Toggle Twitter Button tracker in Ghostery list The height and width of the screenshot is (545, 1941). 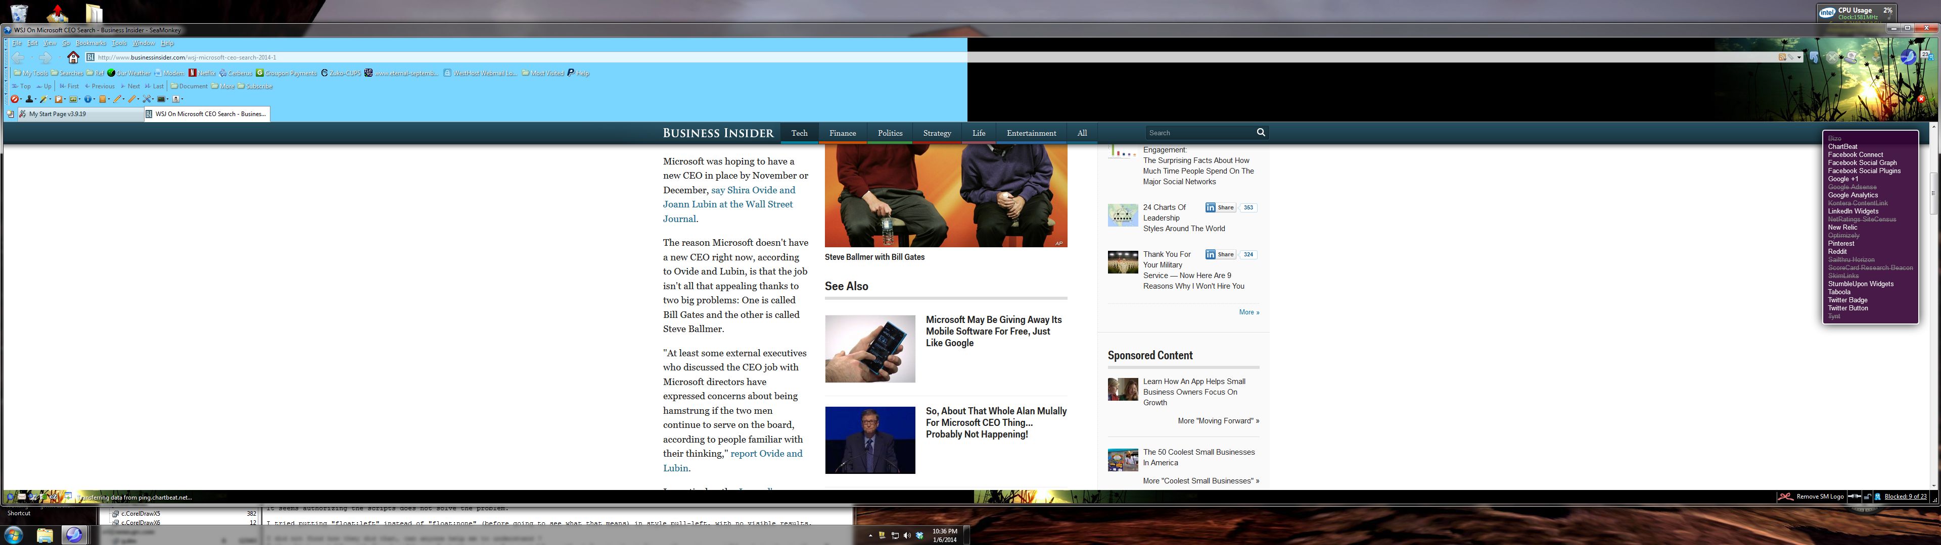tap(1848, 308)
